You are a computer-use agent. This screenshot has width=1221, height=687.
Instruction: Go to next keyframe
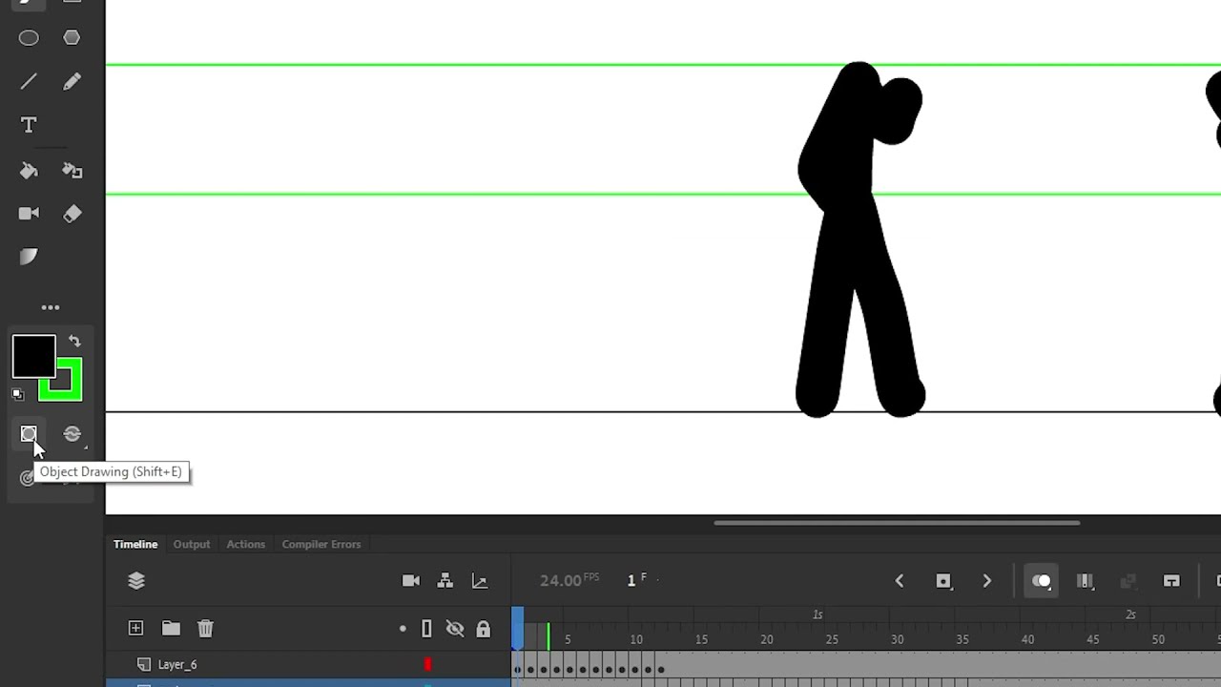(x=987, y=580)
